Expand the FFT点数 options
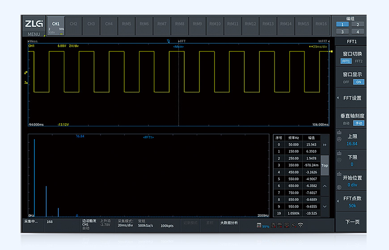The width and height of the screenshot is (389, 250). (351, 201)
